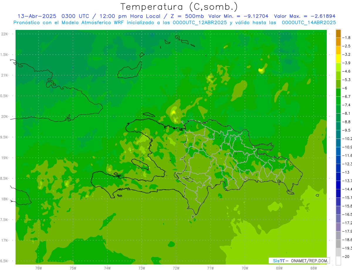Image resolution: width=352 pixels, height=272 pixels.
Task: Click the 71W longitude label
Action: [211, 268]
